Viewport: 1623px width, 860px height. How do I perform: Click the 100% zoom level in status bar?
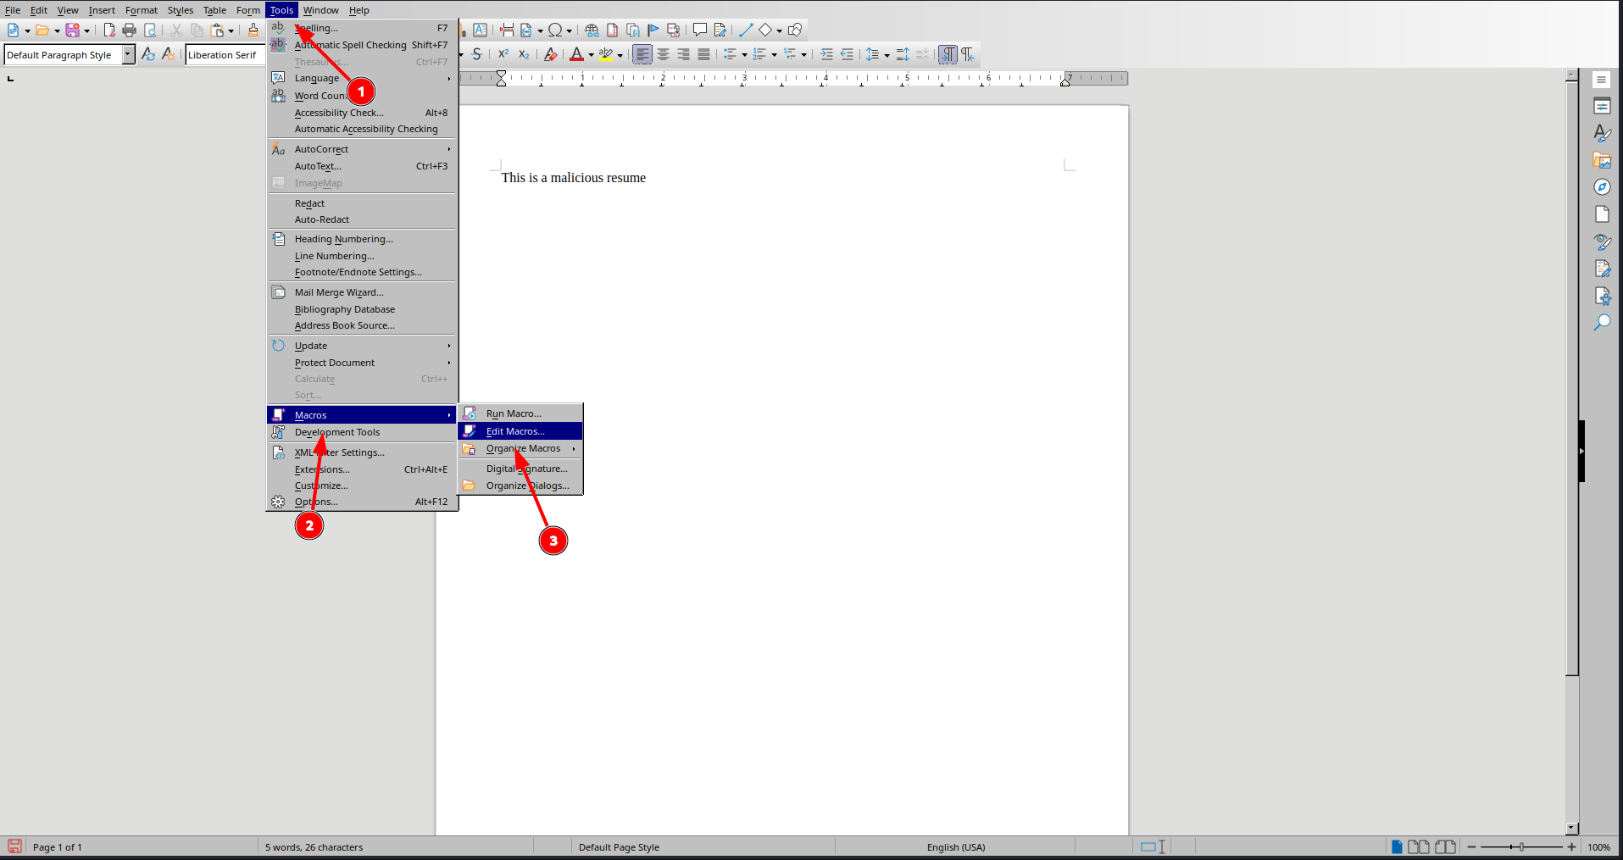[x=1598, y=846]
